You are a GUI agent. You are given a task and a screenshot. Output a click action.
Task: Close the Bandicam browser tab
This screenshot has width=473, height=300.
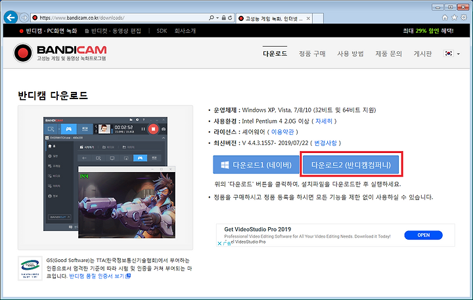(308, 18)
